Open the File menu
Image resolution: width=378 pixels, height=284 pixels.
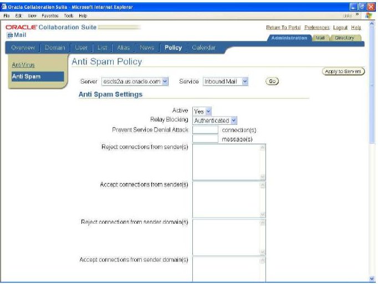(7, 16)
